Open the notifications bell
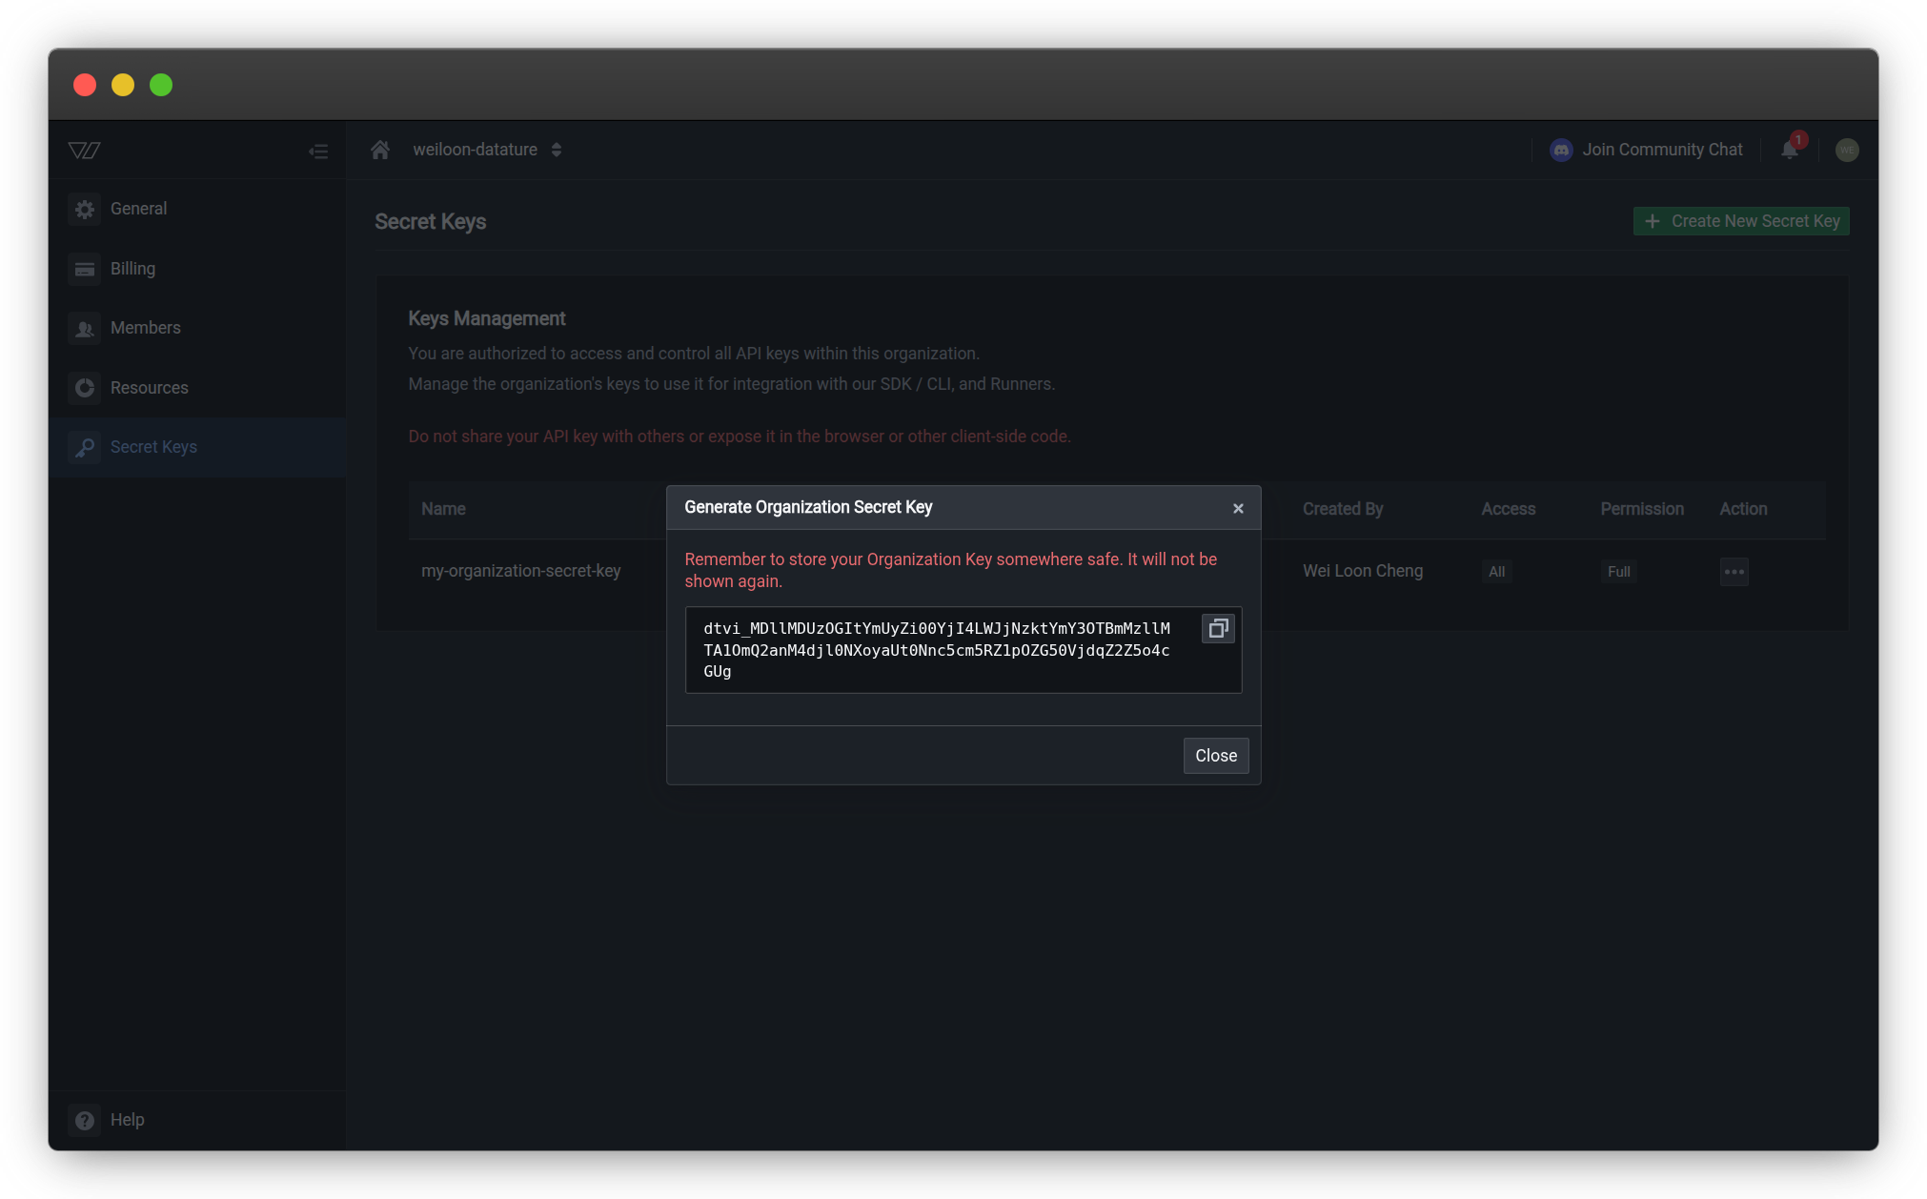Viewport: 1927px width, 1199px height. [1789, 150]
